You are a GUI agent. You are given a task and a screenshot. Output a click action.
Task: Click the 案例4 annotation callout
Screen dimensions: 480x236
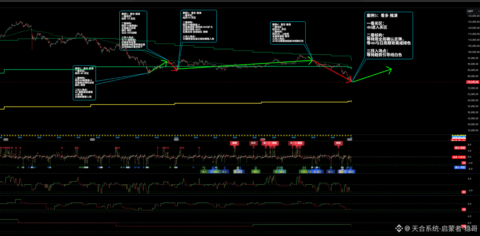pos(288,33)
